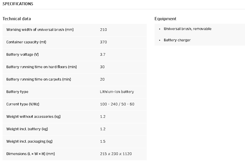The height and width of the screenshot is (164, 245).
Task: Click the Technical data heading
Action: (x=16, y=19)
